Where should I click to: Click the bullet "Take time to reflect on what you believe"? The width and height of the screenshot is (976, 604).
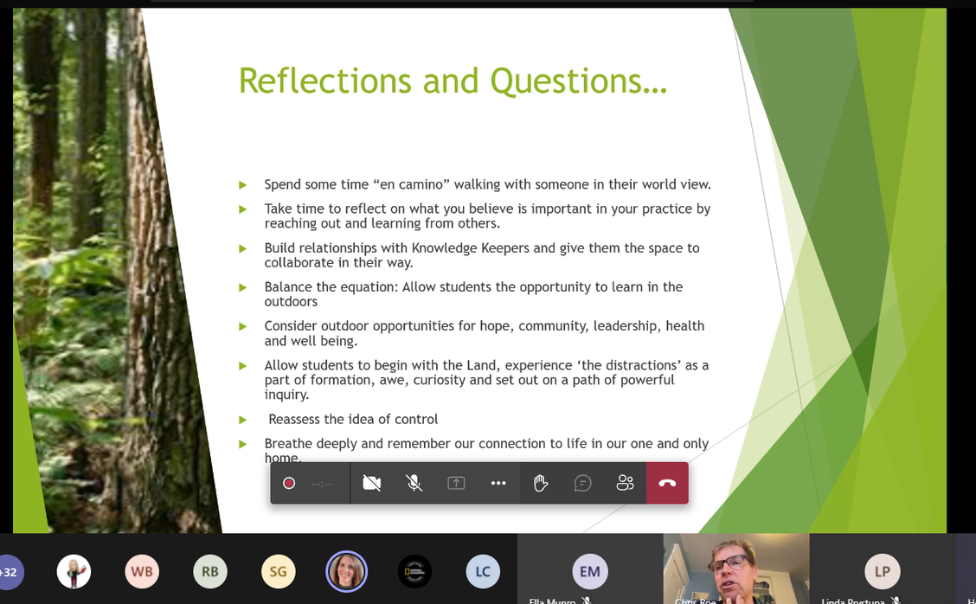487,216
